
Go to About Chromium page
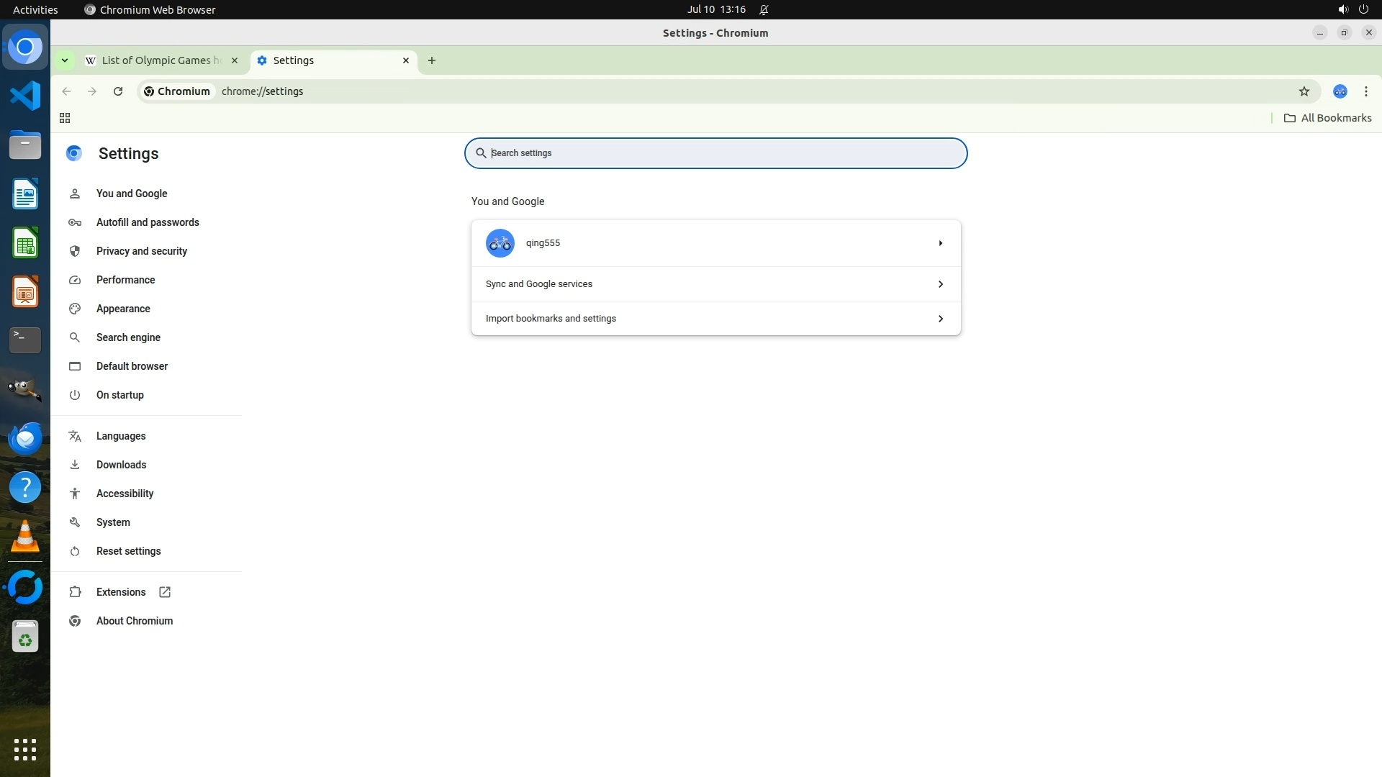pyautogui.click(x=135, y=621)
